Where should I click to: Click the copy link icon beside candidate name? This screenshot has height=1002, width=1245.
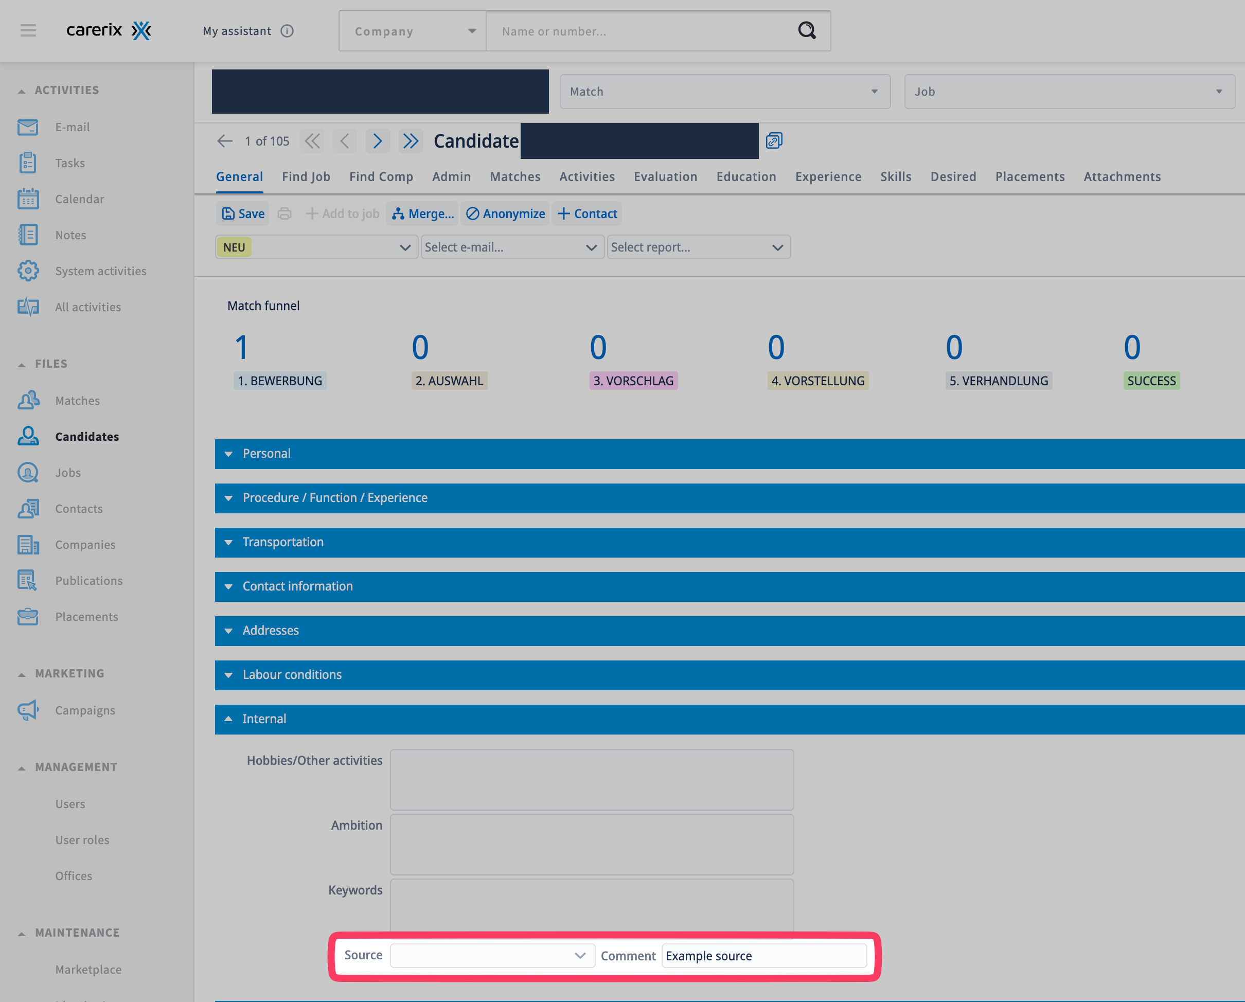tap(774, 141)
